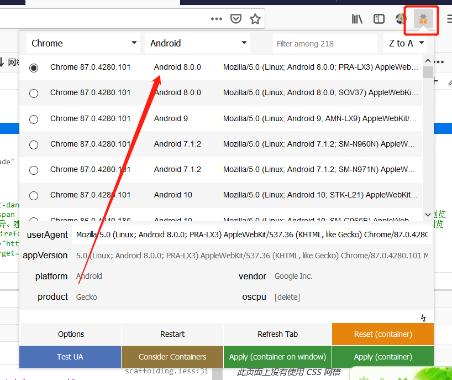Screen dimensions: 452x380
Task: Click the green Apply (container) button
Action: [x=383, y=357]
